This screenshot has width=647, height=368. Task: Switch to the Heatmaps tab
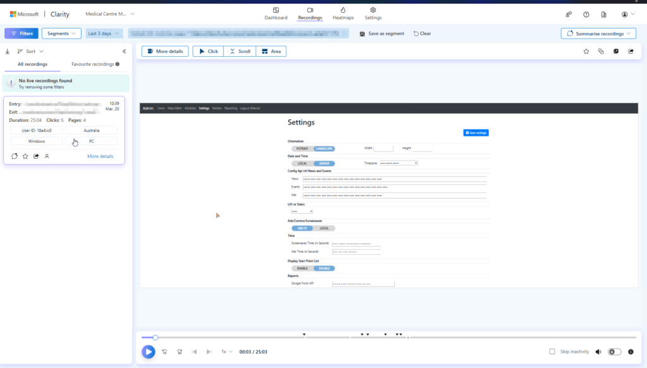(343, 12)
